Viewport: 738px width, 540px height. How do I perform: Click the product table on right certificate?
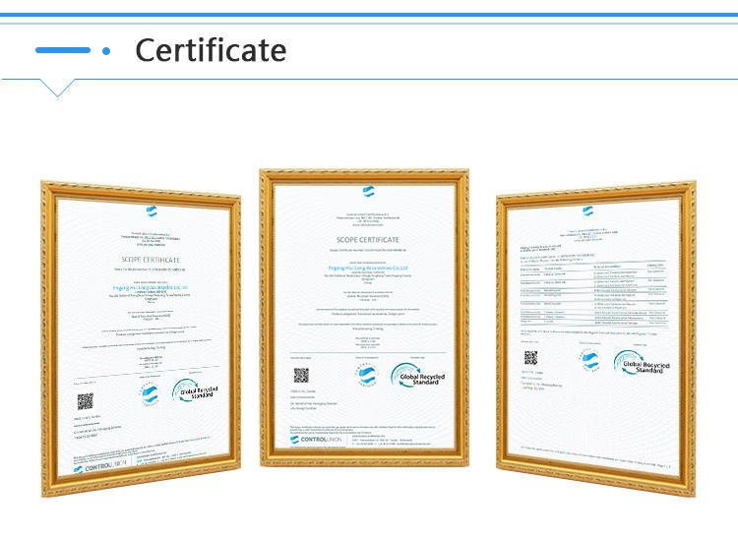pos(594,294)
